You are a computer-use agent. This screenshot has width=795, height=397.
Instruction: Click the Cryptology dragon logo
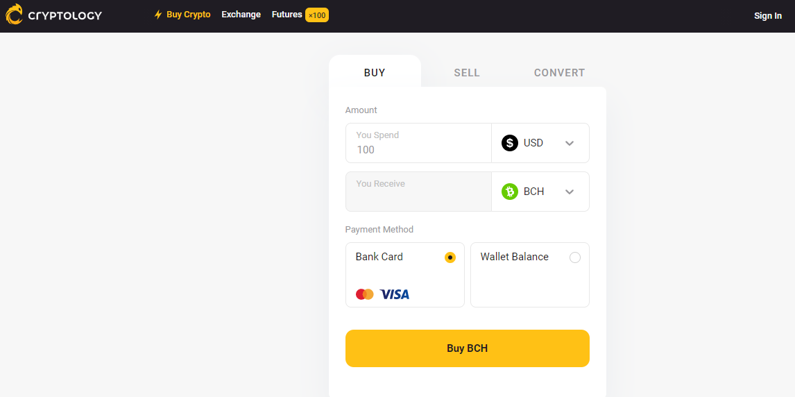tap(14, 15)
